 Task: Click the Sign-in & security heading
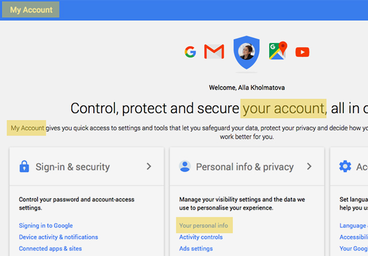(x=72, y=167)
